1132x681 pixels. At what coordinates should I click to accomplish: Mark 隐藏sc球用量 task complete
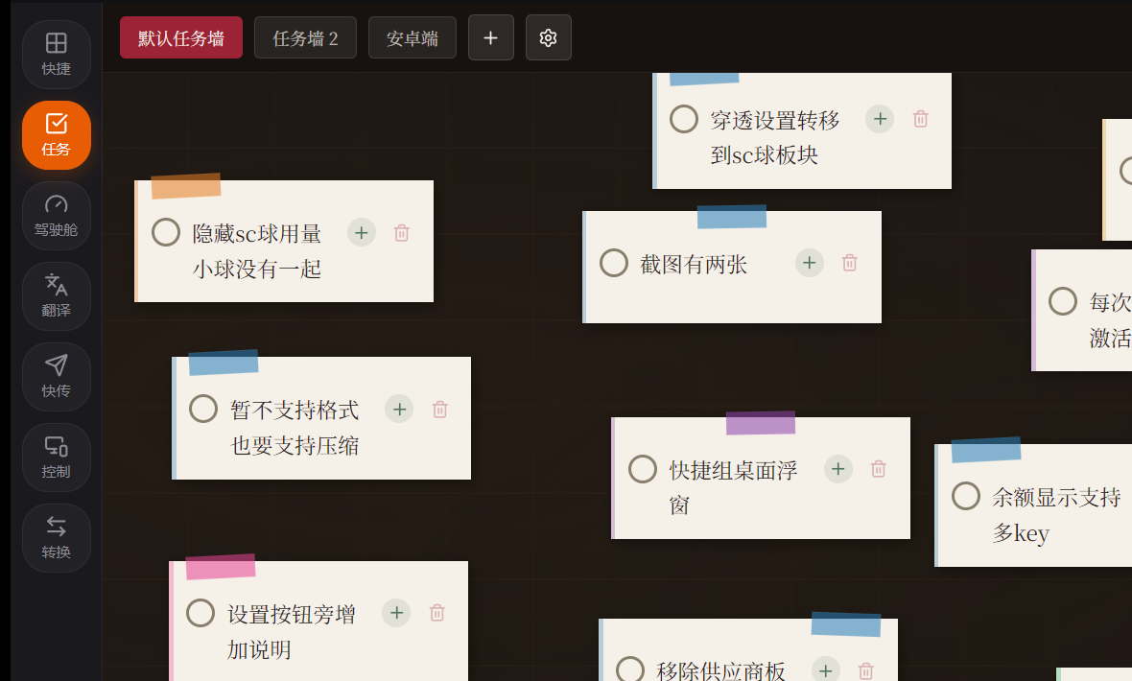166,232
